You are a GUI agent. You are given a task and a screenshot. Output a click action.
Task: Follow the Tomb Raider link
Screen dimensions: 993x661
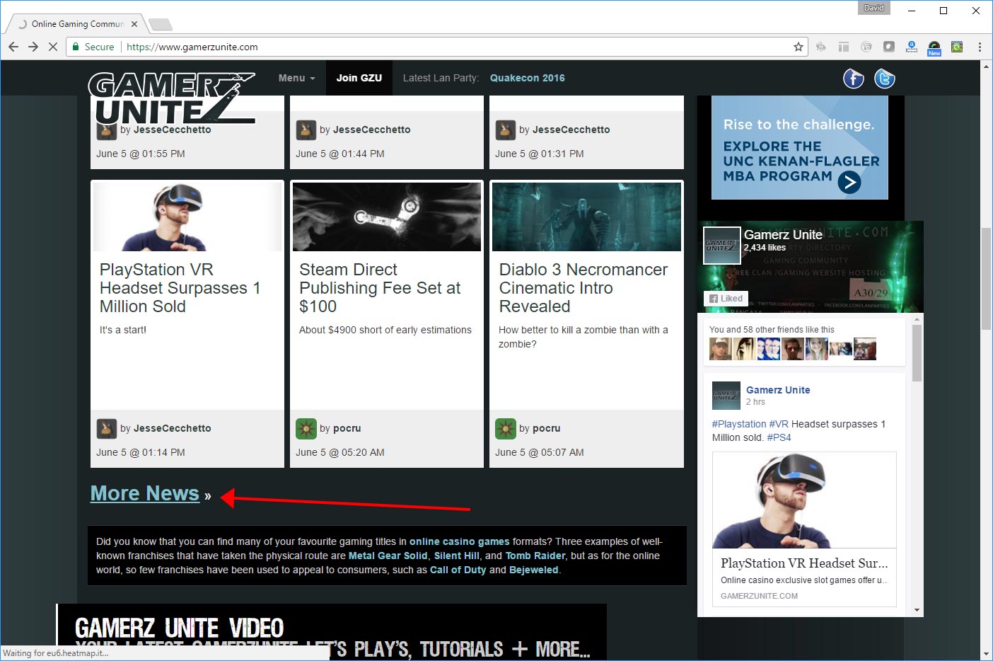tap(535, 556)
